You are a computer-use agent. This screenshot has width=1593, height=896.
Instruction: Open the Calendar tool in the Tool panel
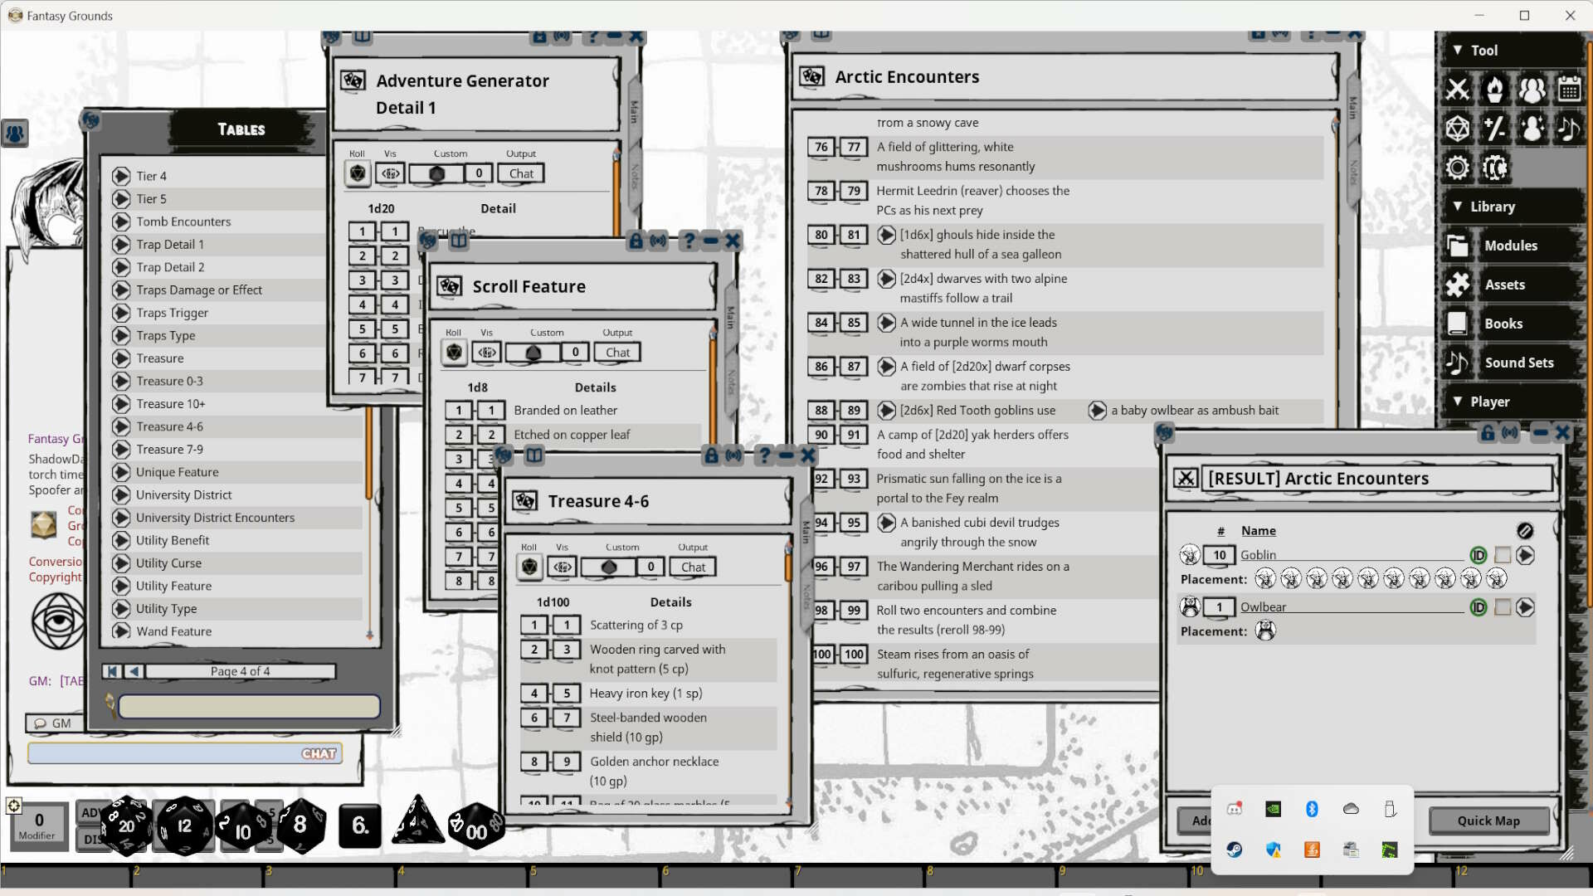[x=1570, y=90]
